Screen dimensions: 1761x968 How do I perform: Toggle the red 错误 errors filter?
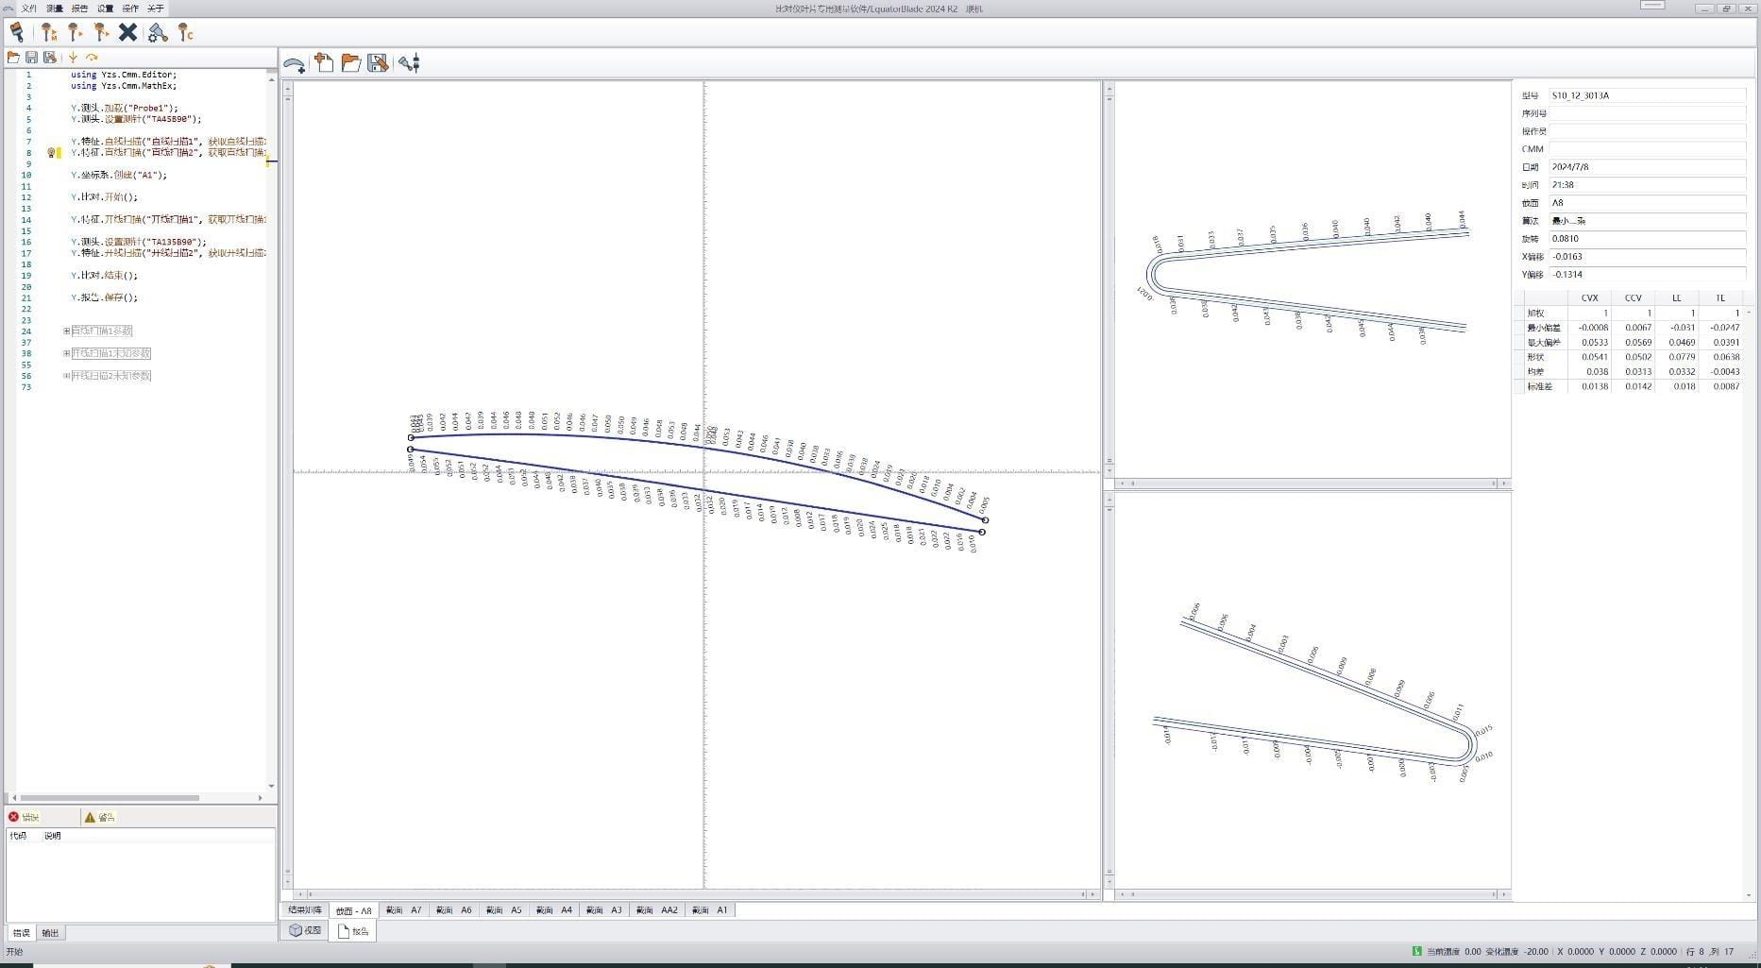[24, 817]
